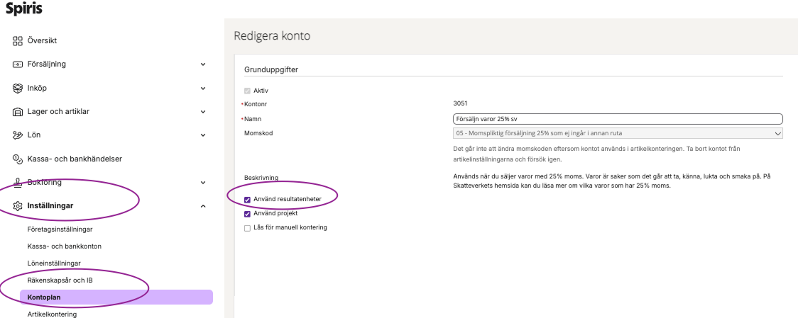
Task: Enable Lås för manuell kontering
Action: pos(247,228)
